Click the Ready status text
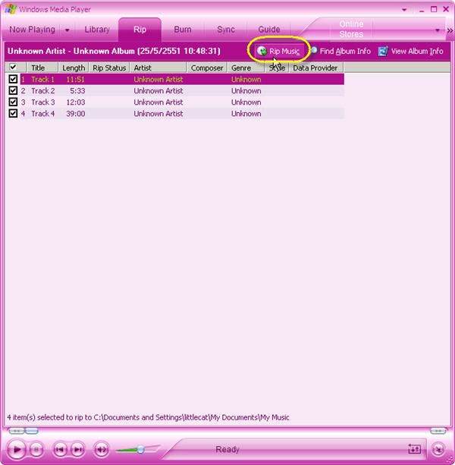Screen dimensions: 455x465 (227, 449)
